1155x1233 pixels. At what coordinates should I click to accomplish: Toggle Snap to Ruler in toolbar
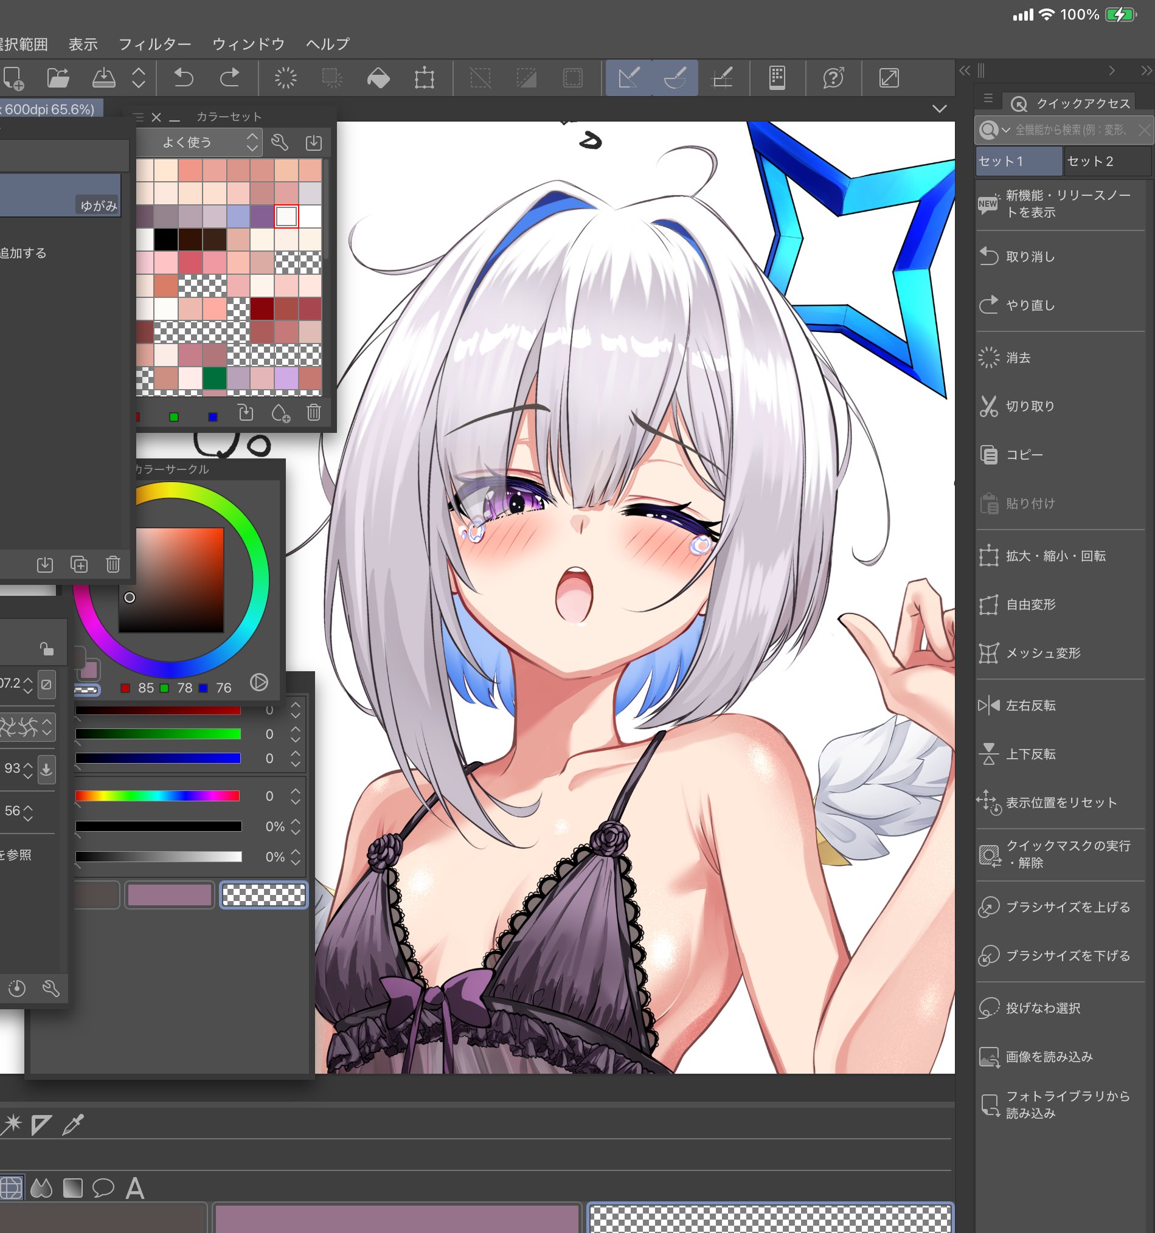(x=628, y=78)
